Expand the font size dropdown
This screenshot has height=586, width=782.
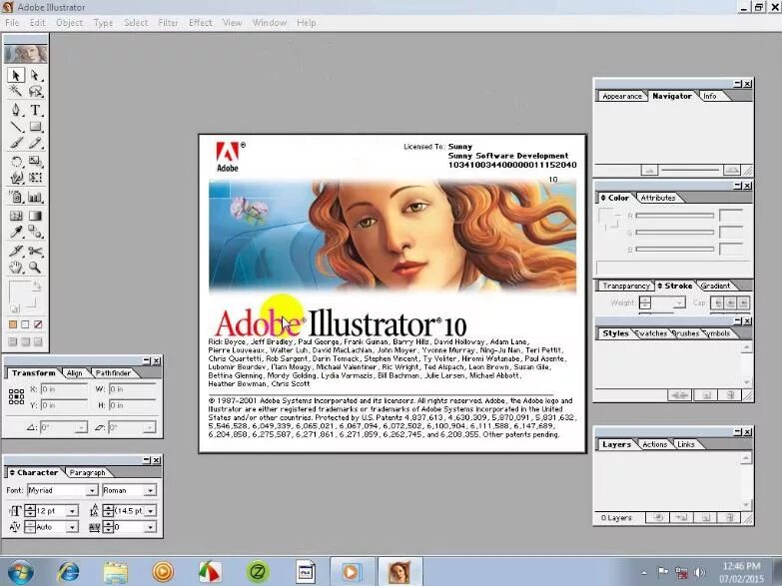[72, 511]
